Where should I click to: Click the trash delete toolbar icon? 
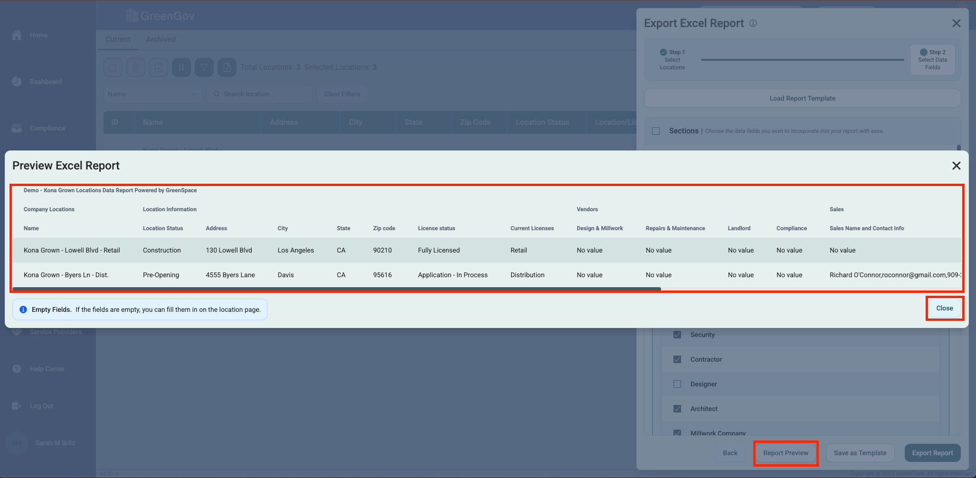tap(136, 67)
